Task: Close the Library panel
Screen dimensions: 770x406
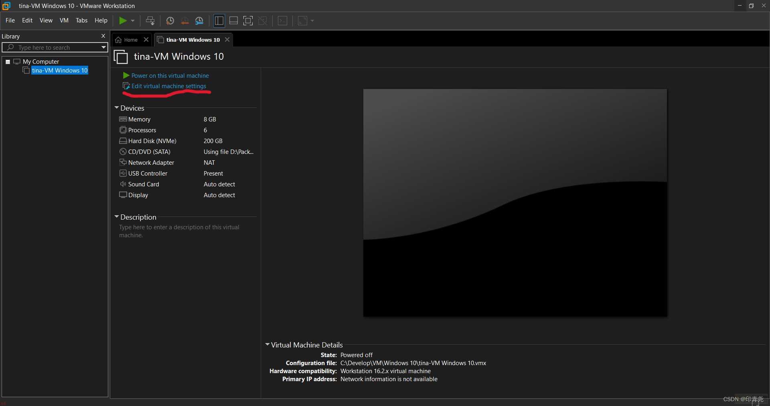Action: click(103, 36)
